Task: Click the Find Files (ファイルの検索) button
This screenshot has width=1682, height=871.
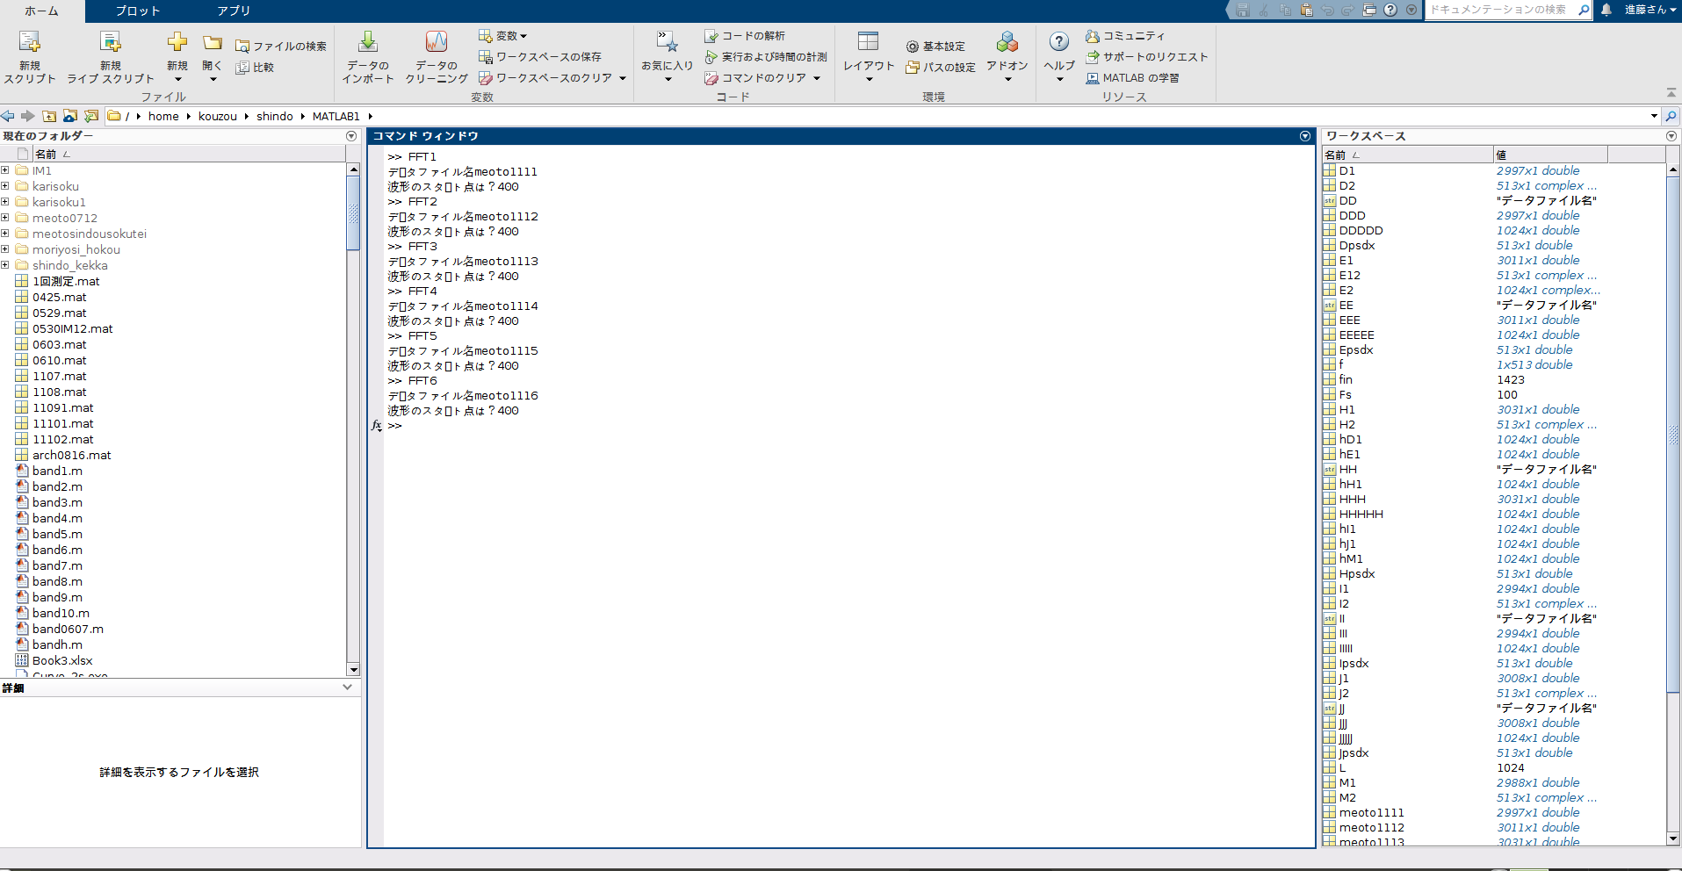Action: point(281,46)
